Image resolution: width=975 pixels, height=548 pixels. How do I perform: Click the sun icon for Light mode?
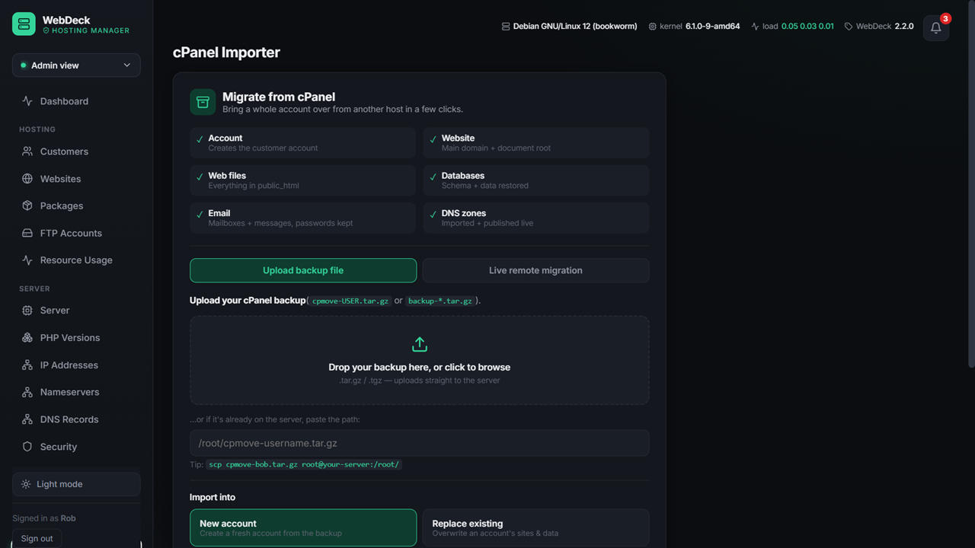point(26,484)
